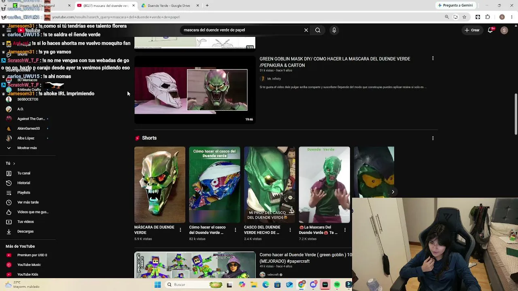Close the Duende Verde Google Drive tab
The image size is (518, 291).
pos(198,6)
